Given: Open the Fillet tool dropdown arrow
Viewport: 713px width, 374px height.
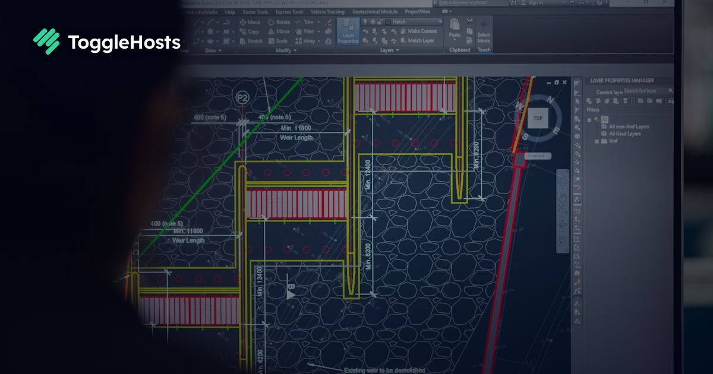Looking at the screenshot, I should click(318, 31).
